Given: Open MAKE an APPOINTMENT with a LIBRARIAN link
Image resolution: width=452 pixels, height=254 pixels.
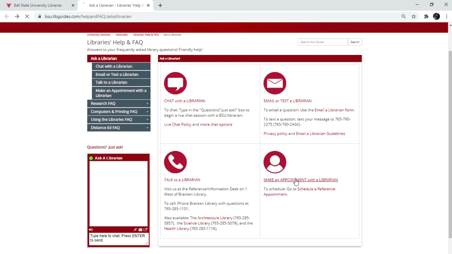Looking at the screenshot, I should pyautogui.click(x=301, y=180).
